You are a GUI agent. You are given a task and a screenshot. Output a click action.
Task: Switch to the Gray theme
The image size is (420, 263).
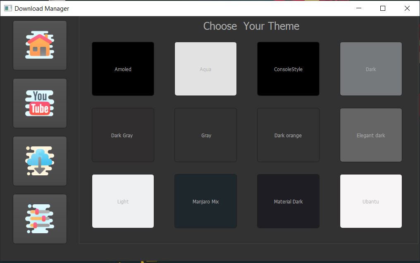(205, 135)
